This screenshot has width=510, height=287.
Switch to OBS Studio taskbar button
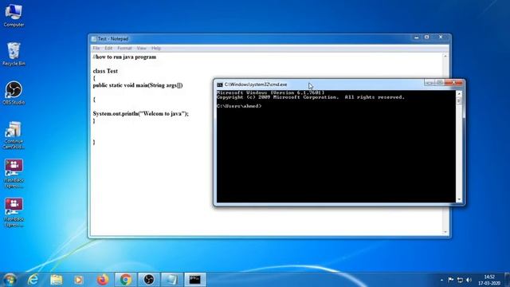point(149,280)
